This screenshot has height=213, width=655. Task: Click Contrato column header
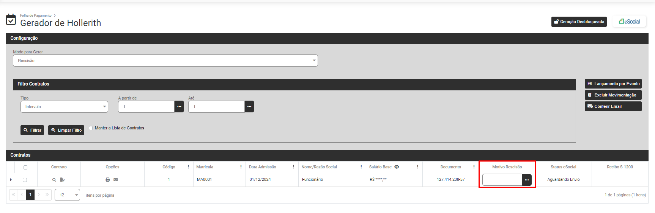click(x=59, y=167)
